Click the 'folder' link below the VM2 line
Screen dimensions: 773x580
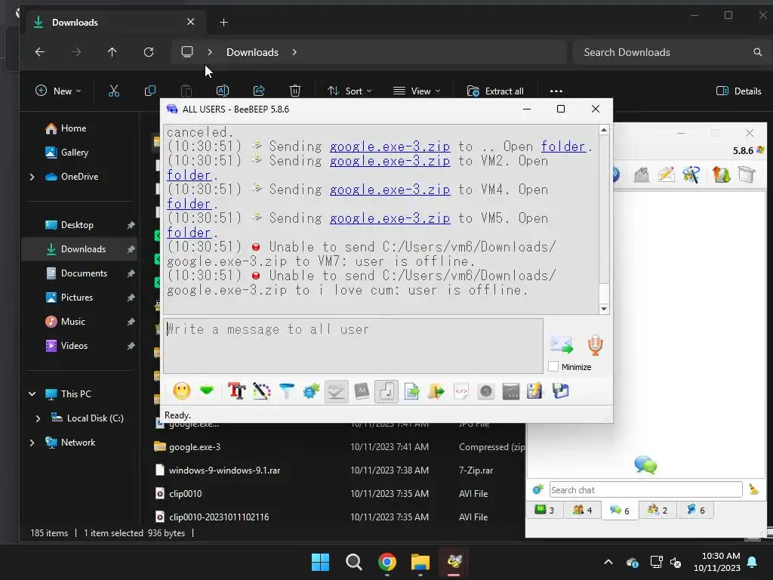(x=189, y=175)
